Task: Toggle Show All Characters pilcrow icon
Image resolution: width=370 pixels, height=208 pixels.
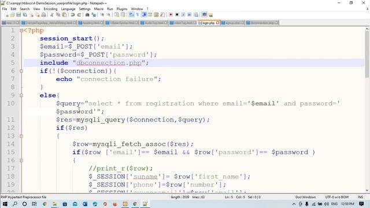Action: (138, 15)
